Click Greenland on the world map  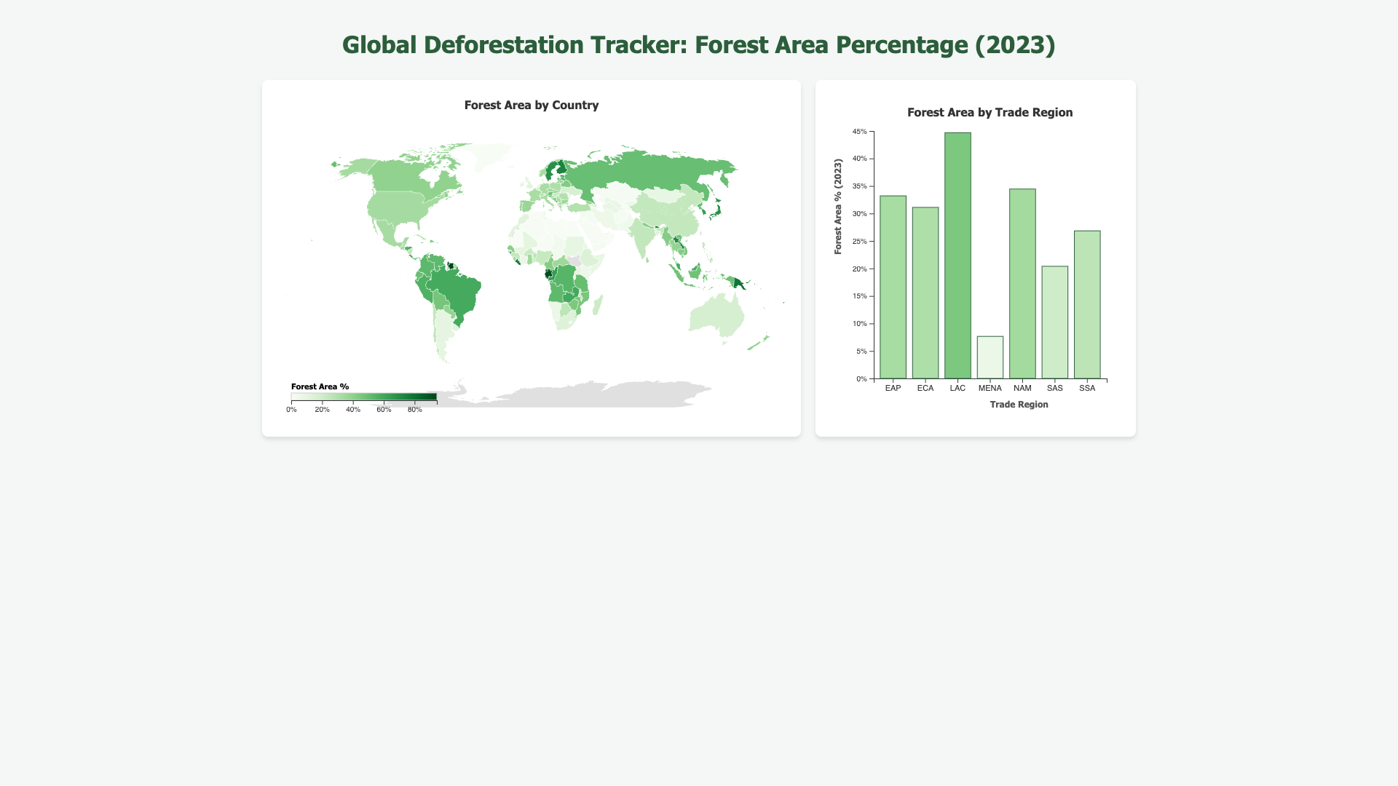tap(491, 155)
